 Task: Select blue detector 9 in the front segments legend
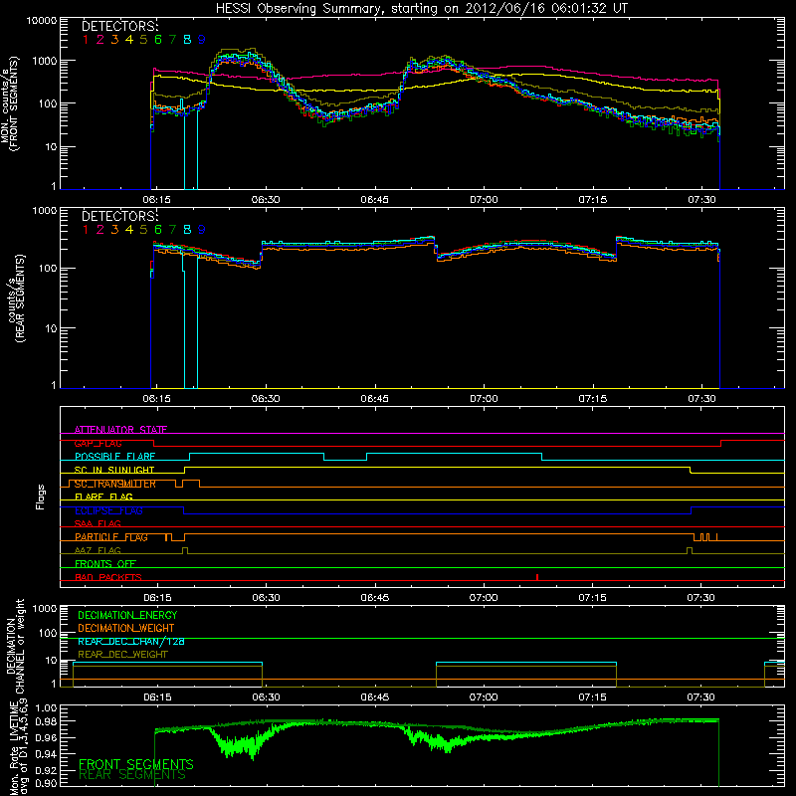202,39
